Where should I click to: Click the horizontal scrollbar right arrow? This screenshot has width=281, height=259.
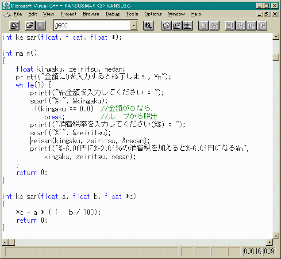(269, 243)
